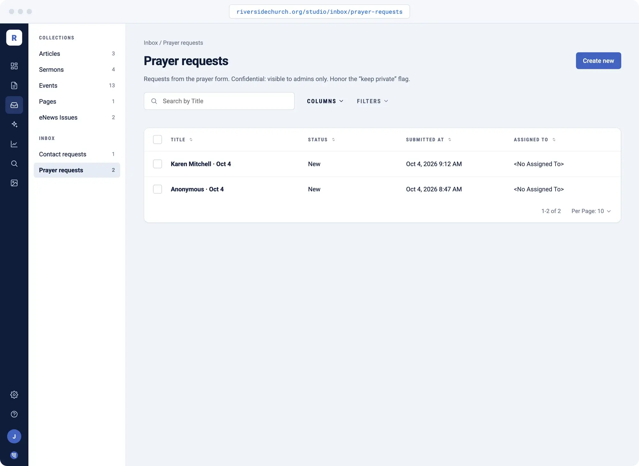Sort by Assigned To column arrows

coord(554,140)
